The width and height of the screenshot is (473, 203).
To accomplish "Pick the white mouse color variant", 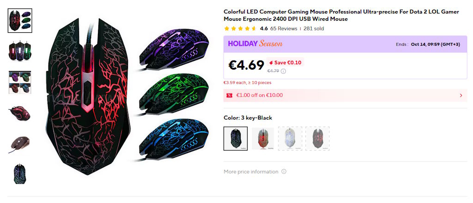I will tap(290, 138).
